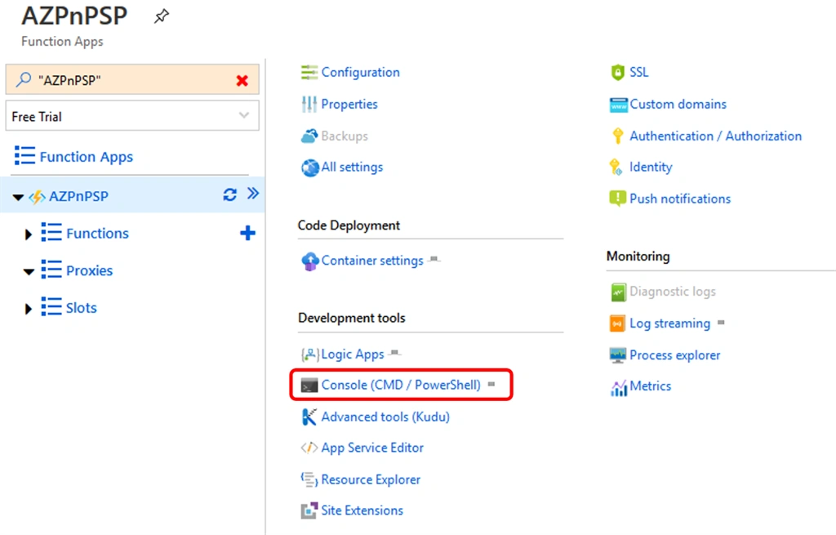Open Push notifications link
Viewport: 836px width, 535px height.
tap(680, 199)
